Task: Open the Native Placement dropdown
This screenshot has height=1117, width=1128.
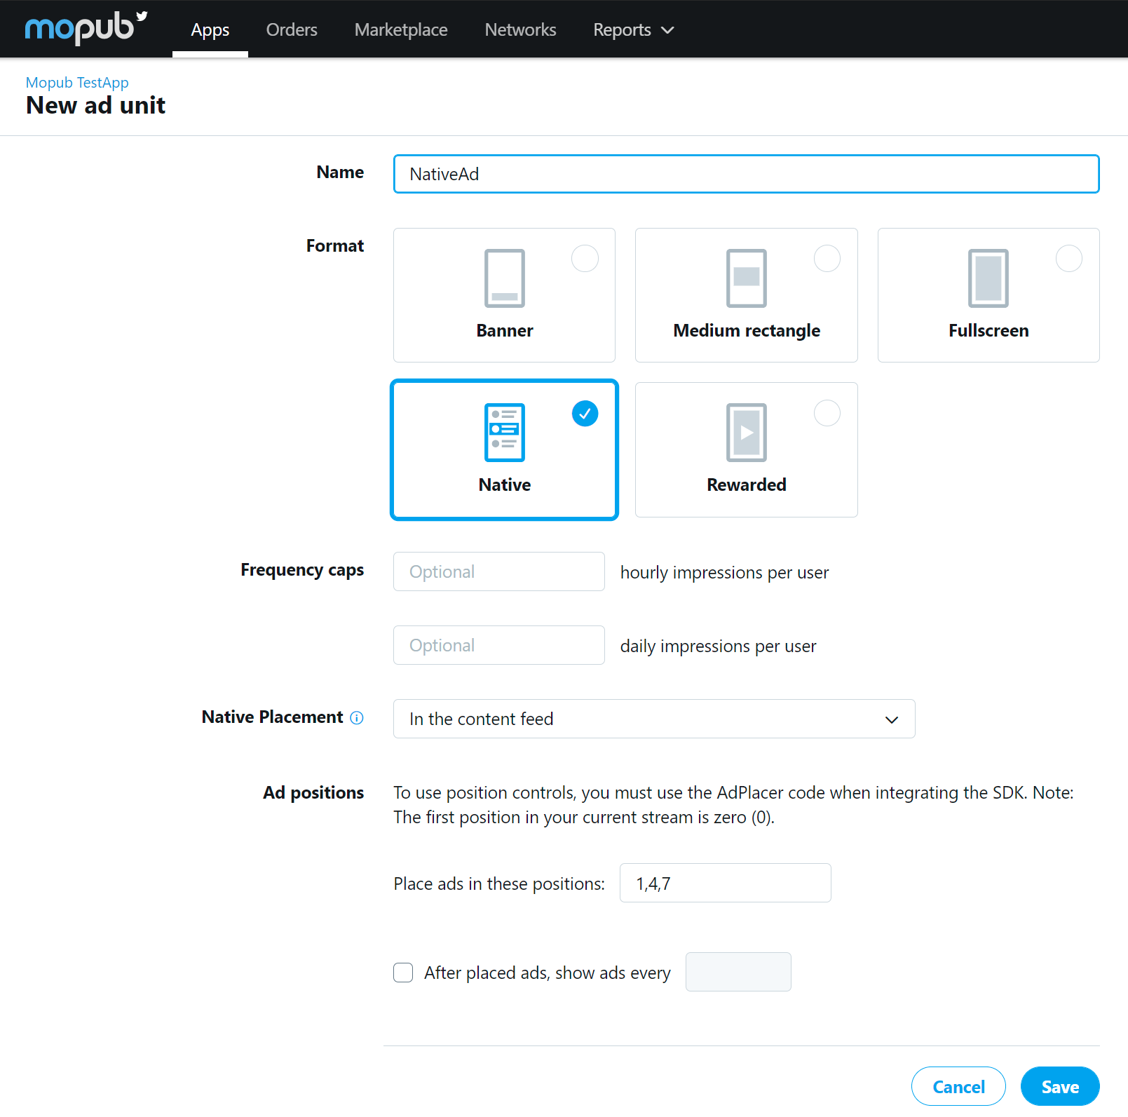Action: point(654,719)
